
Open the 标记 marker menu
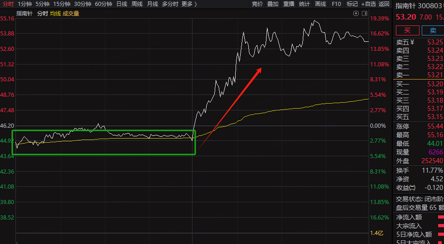352,4
